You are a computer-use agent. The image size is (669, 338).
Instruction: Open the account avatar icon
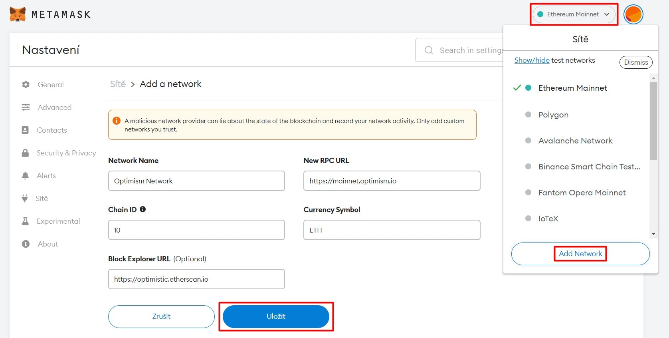coord(633,14)
